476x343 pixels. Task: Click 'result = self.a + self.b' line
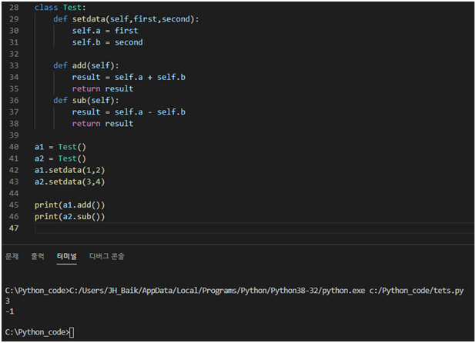coord(129,77)
